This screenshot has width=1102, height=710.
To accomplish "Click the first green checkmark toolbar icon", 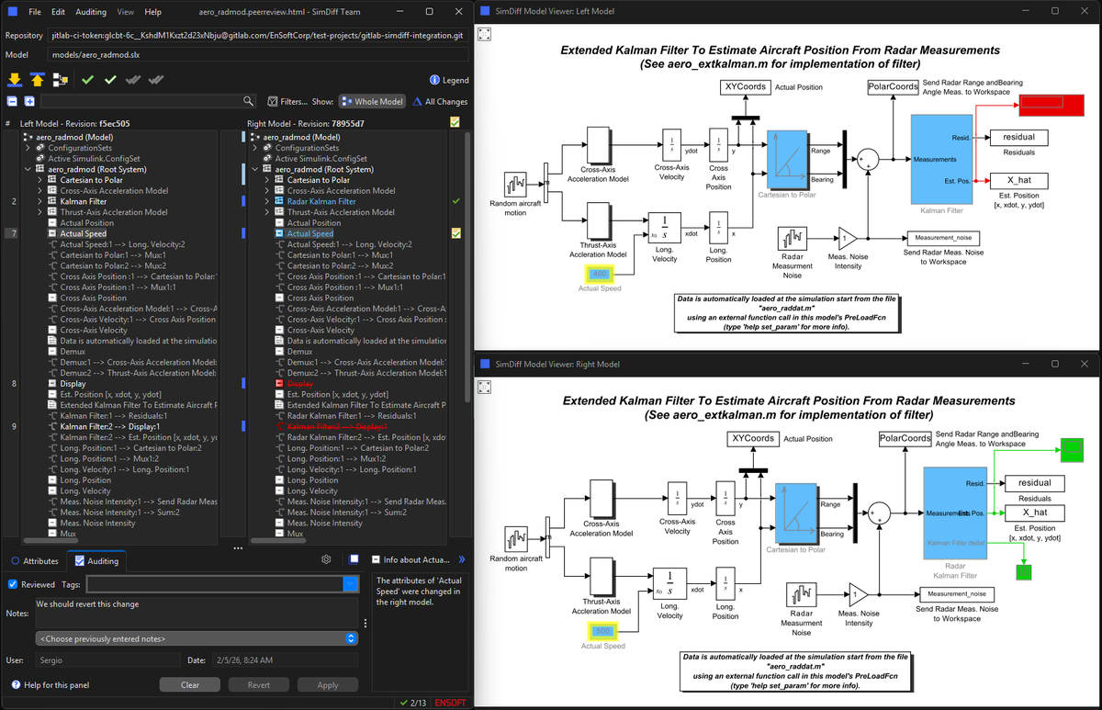I will 87,80.
